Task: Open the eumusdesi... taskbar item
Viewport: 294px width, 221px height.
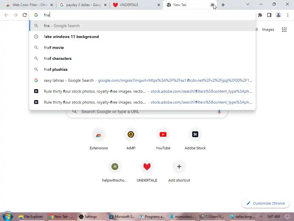Action: (182, 217)
